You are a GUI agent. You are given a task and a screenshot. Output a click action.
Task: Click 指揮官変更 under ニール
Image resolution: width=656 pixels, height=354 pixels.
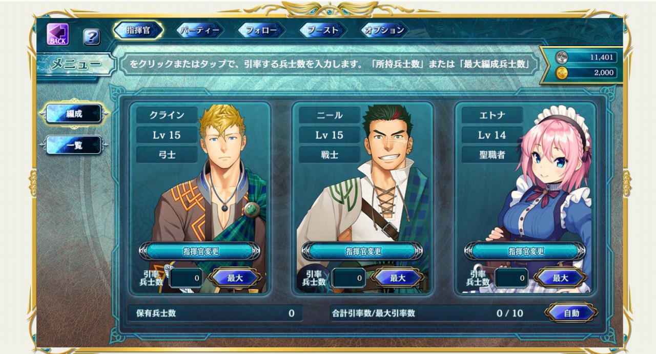point(362,251)
